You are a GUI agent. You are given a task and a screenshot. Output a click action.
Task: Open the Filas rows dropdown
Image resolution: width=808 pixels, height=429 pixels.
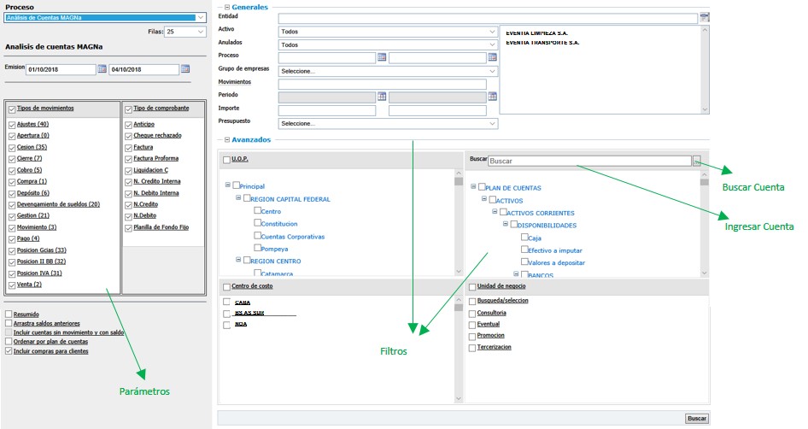click(x=184, y=32)
